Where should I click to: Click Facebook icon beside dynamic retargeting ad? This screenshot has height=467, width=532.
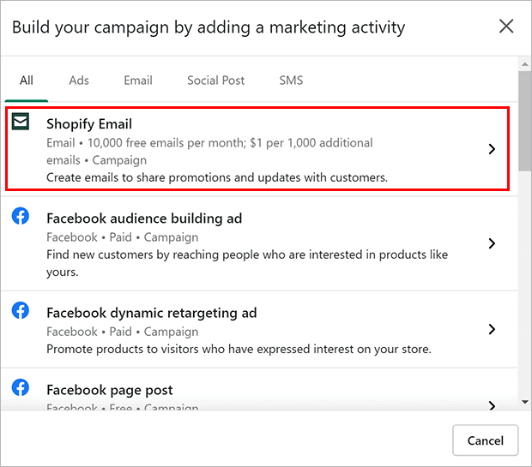point(21,310)
